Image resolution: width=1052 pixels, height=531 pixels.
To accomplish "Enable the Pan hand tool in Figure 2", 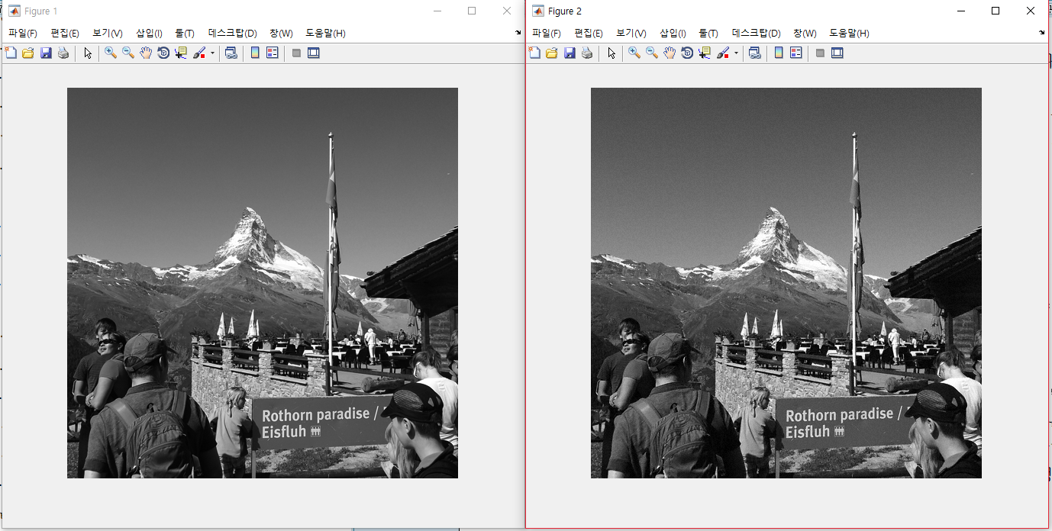I will (670, 53).
